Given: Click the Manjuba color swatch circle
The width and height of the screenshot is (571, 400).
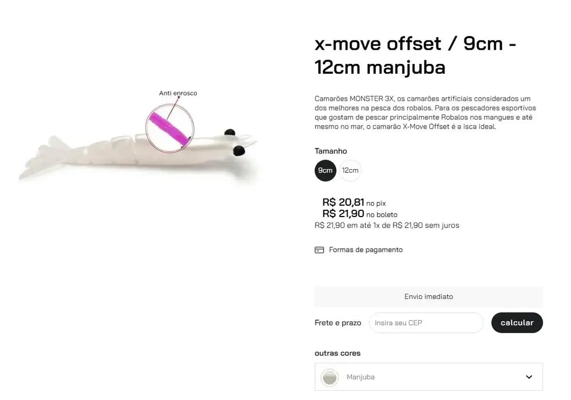Looking at the screenshot, I should pos(329,377).
